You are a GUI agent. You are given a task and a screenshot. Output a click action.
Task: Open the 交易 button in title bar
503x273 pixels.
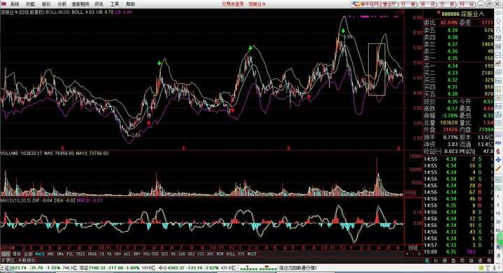447,4
